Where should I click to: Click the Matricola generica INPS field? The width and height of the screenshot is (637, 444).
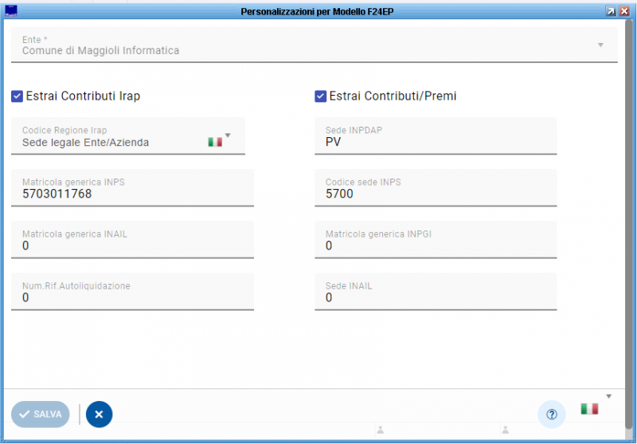[132, 193]
